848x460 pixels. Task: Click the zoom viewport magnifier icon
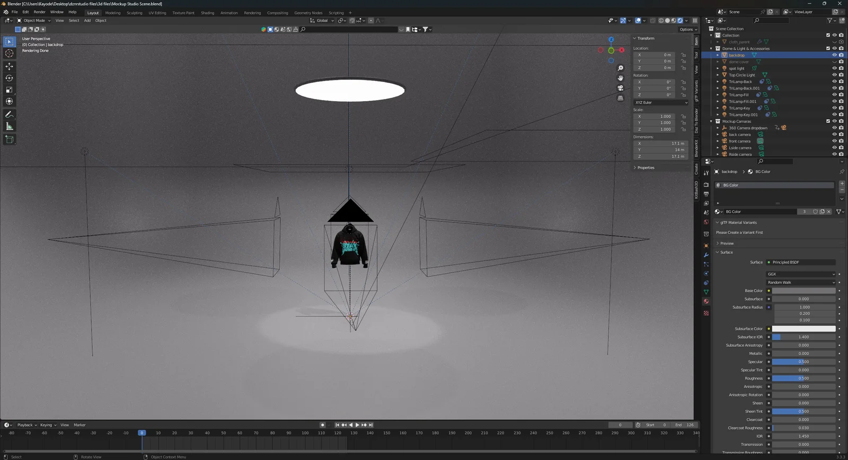pyautogui.click(x=620, y=68)
